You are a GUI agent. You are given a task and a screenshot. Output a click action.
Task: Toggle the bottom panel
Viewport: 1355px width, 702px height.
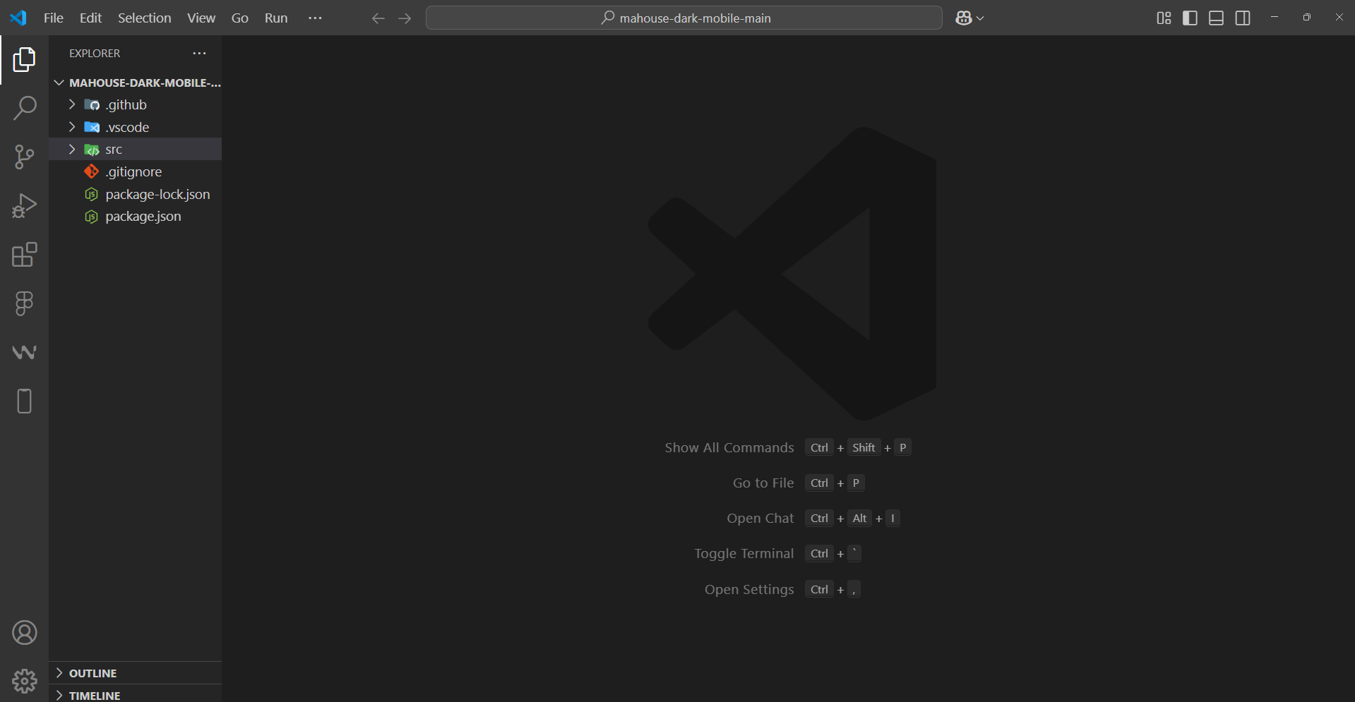pyautogui.click(x=1216, y=18)
